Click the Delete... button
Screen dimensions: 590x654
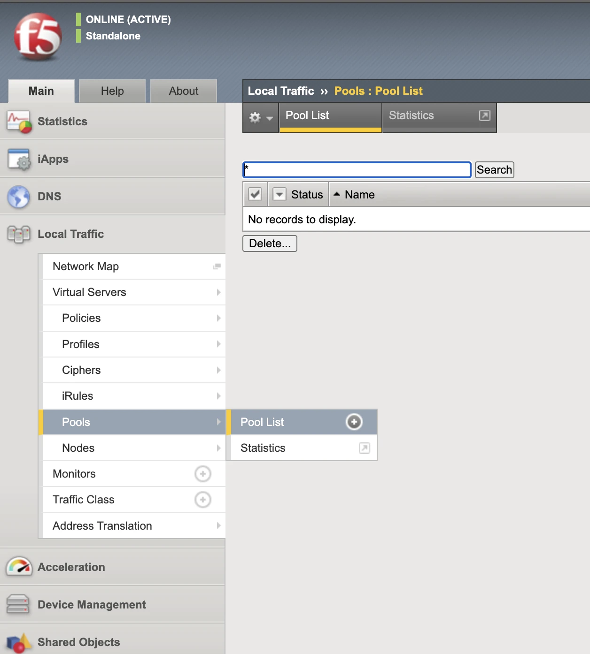click(x=270, y=243)
